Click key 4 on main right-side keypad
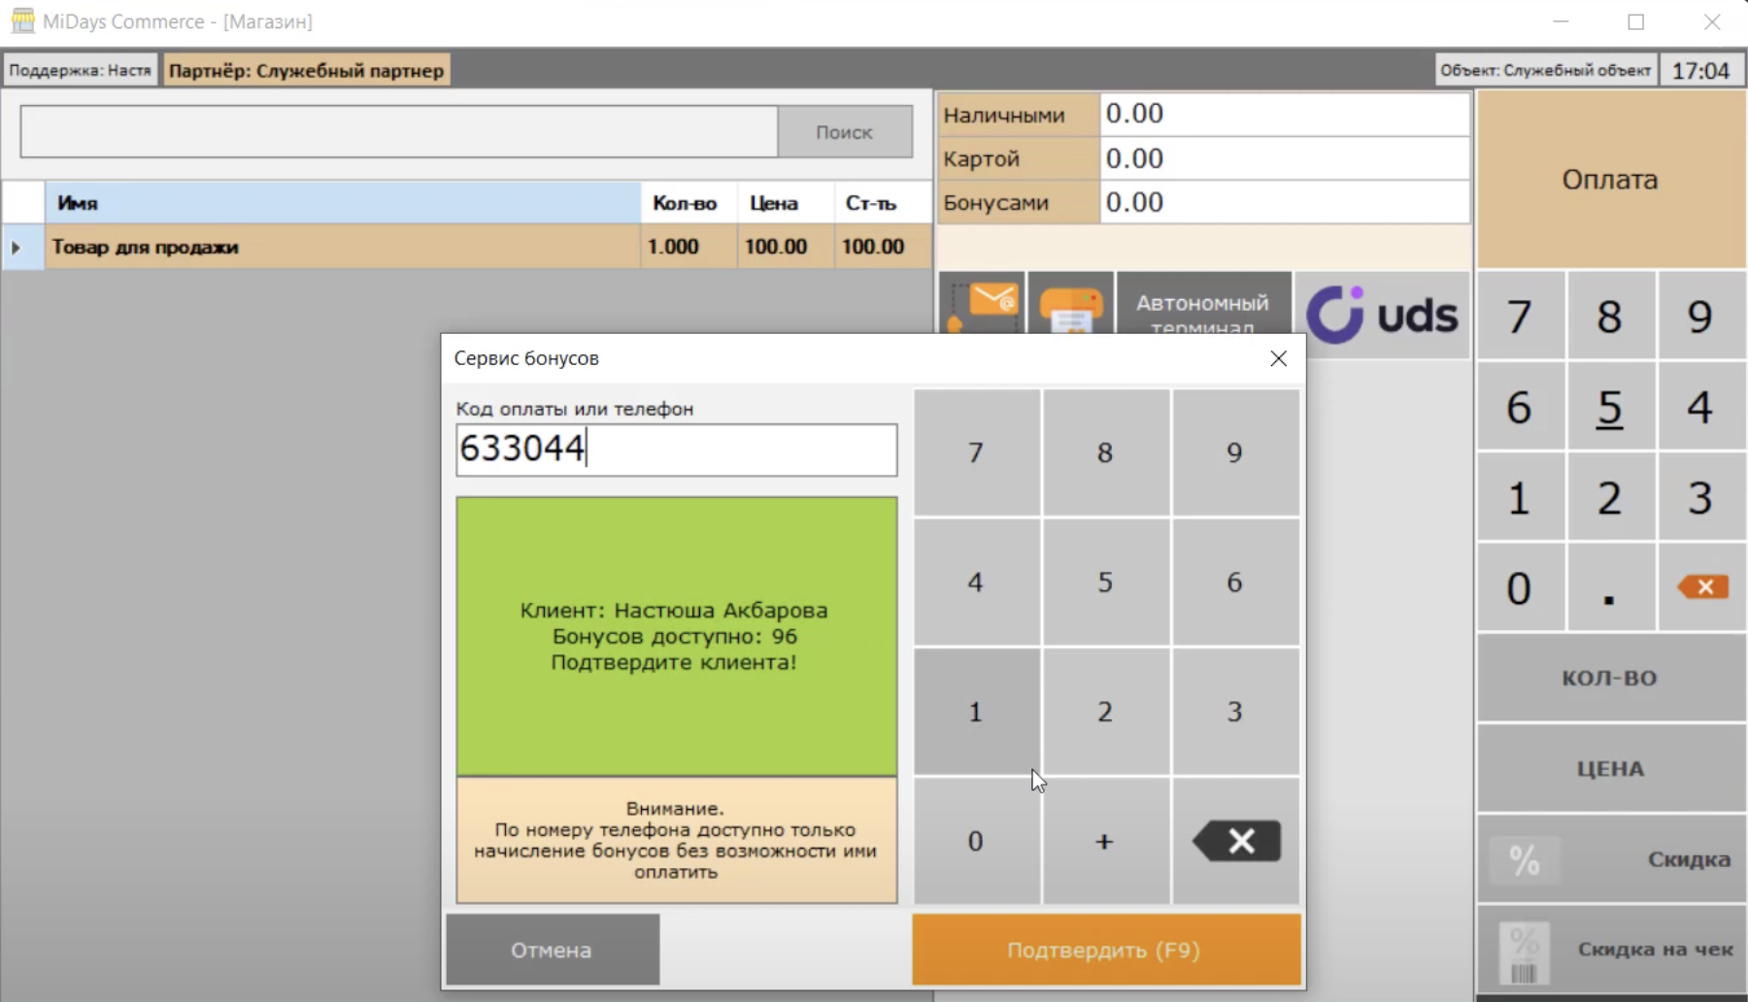Screen dimensions: 1748x1002 1701,406
